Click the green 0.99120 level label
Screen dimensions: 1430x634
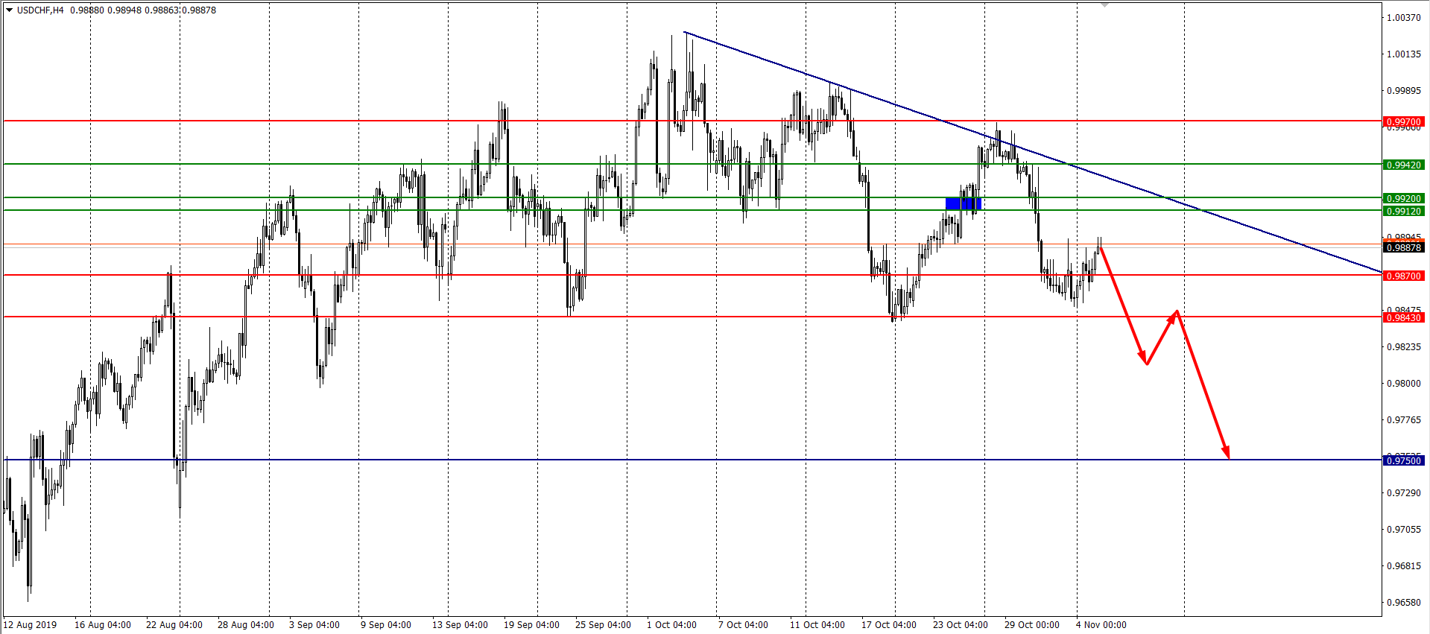pyautogui.click(x=1403, y=212)
